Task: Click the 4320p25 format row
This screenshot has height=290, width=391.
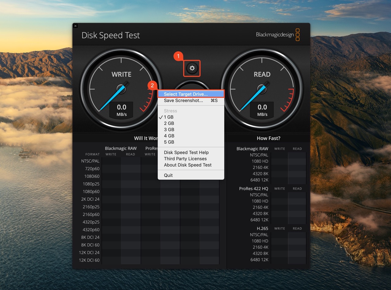Action: point(91,222)
